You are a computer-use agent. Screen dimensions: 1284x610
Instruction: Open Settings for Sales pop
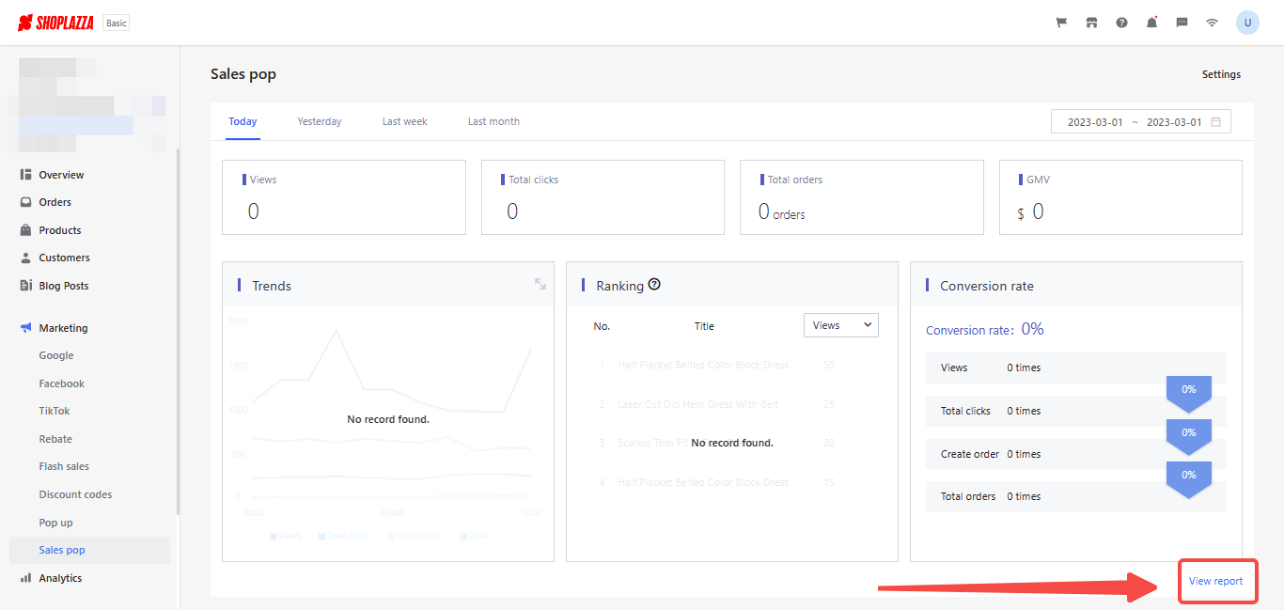pos(1221,74)
